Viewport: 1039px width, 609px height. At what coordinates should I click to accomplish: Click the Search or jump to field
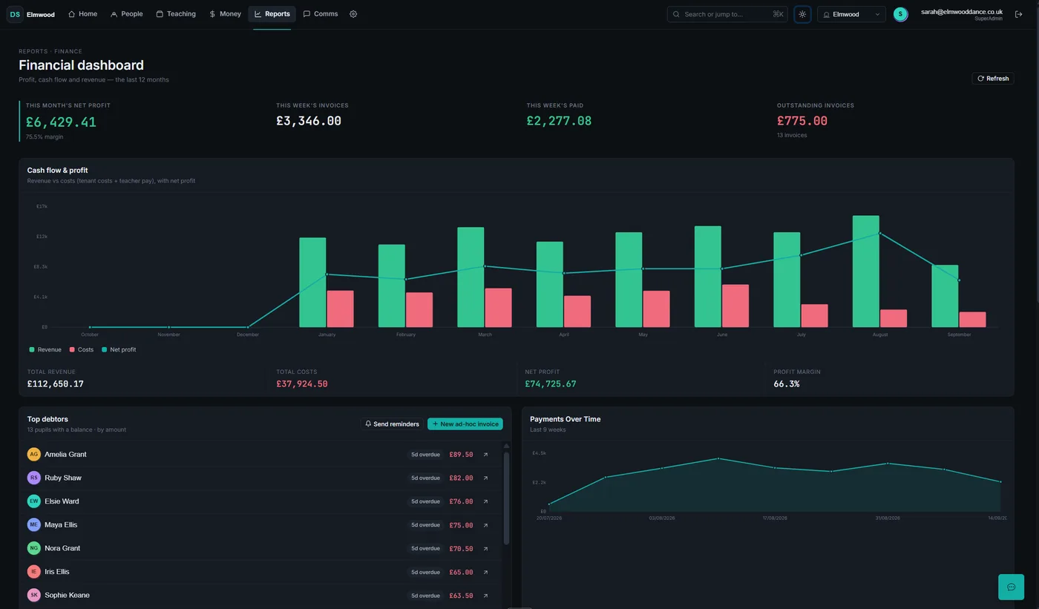727,14
